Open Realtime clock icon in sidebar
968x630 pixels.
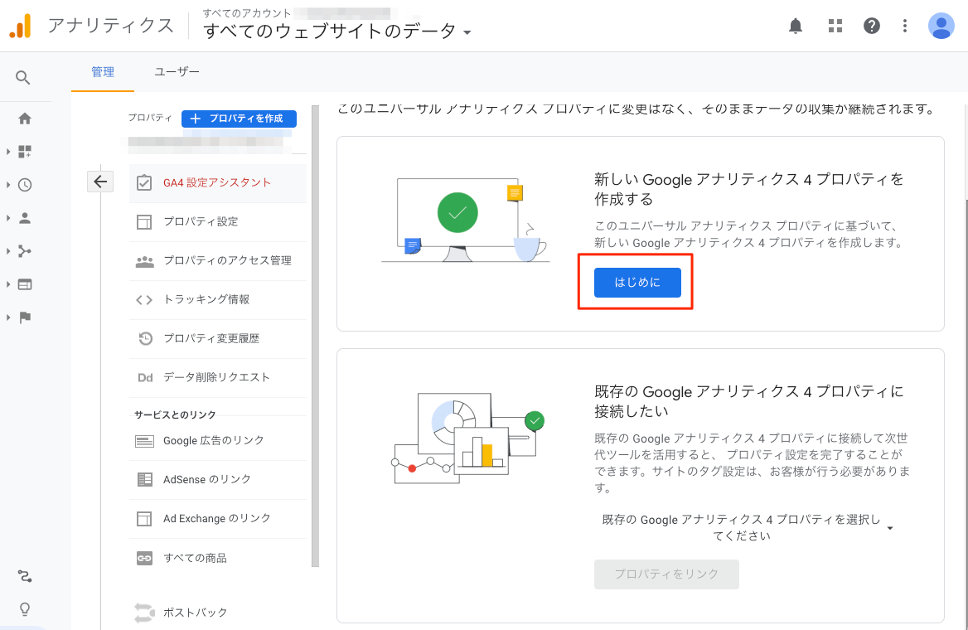[x=25, y=185]
